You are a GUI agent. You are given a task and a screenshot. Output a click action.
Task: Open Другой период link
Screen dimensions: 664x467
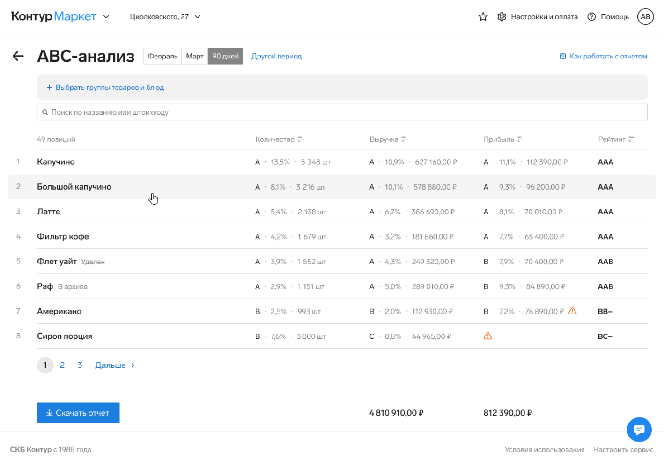(276, 56)
